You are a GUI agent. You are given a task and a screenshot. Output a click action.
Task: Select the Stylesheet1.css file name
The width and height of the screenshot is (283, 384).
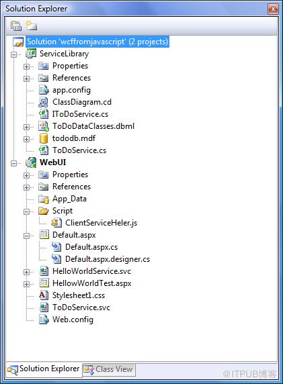coord(79,295)
